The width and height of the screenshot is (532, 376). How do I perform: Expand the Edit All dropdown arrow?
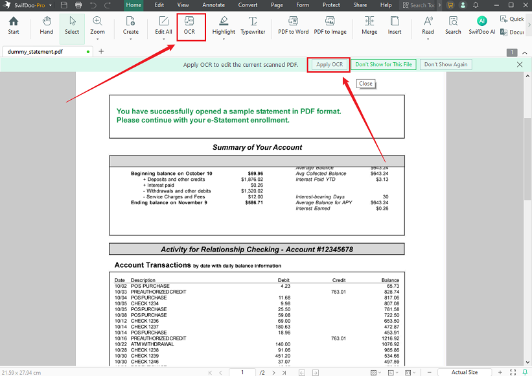pos(163,39)
